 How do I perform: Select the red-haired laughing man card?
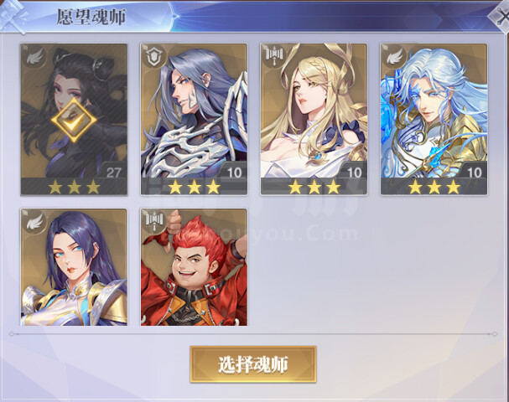click(x=194, y=267)
